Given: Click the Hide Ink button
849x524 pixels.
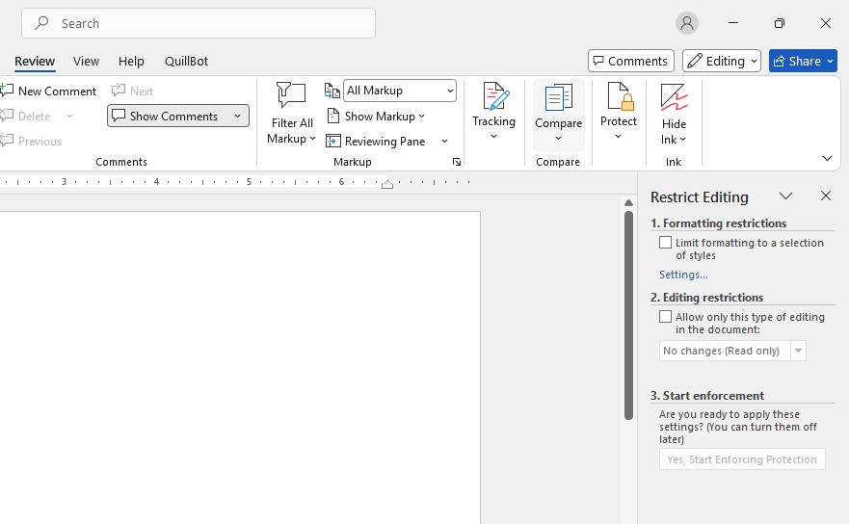Looking at the screenshot, I should 674,115.
